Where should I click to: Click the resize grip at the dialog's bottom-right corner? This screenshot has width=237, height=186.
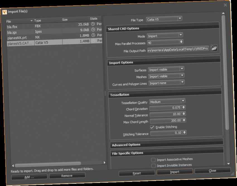click(x=232, y=174)
